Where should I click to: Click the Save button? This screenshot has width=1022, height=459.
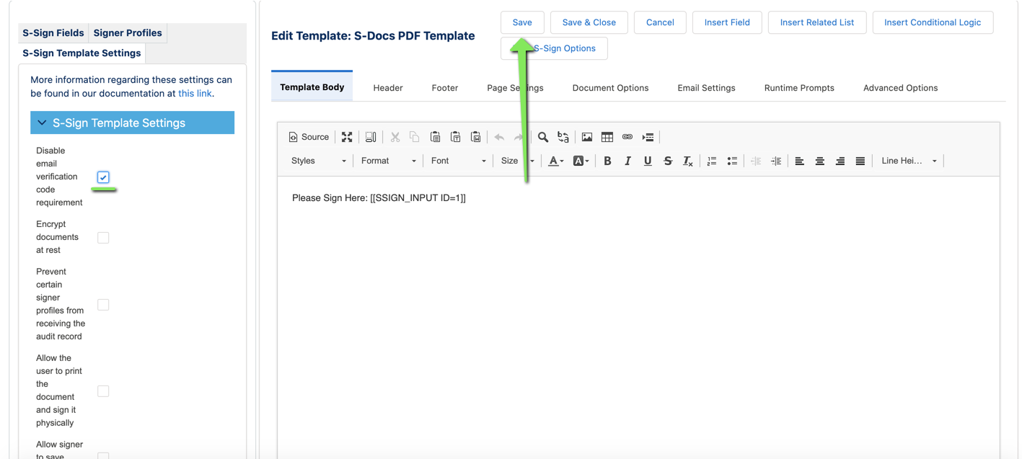pos(522,22)
